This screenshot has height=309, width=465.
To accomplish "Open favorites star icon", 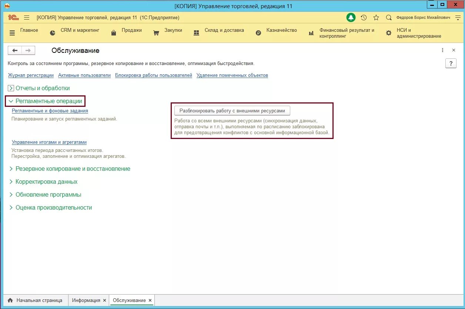I will (376, 17).
